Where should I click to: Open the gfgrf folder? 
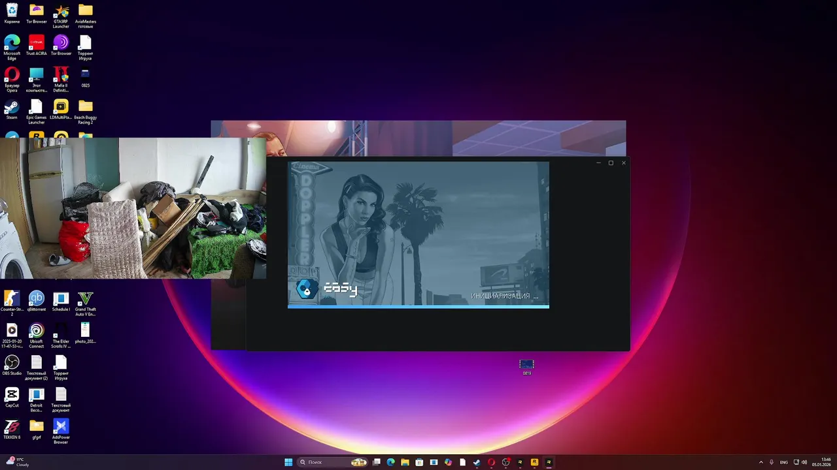point(37,429)
